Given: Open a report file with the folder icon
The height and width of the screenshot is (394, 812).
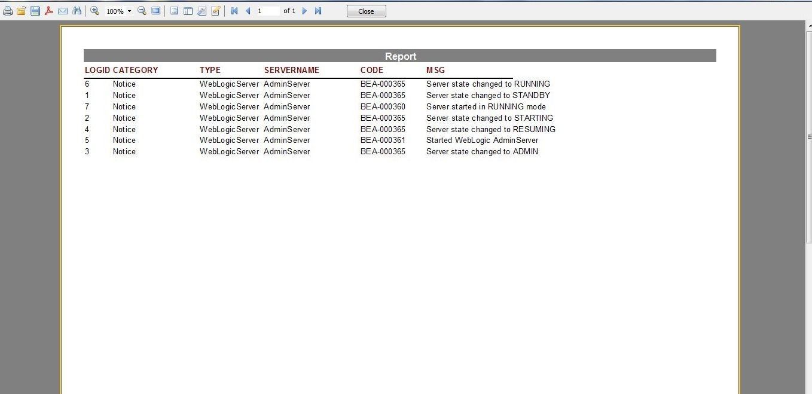Looking at the screenshot, I should pyautogui.click(x=22, y=11).
